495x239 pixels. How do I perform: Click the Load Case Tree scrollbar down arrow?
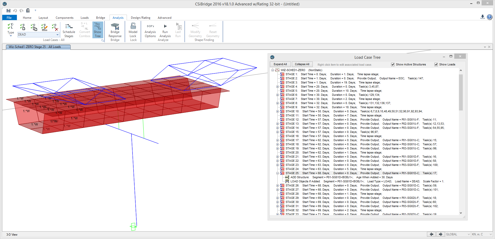[x=461, y=213]
